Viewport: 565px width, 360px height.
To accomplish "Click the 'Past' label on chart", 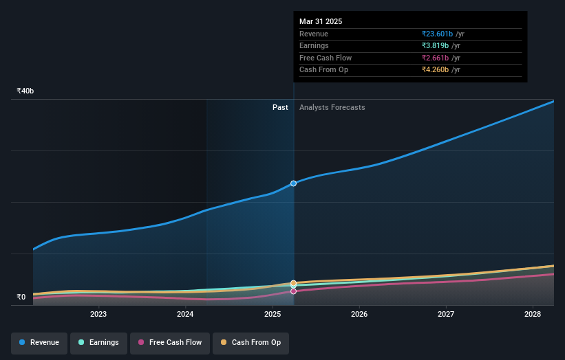I will [280, 108].
